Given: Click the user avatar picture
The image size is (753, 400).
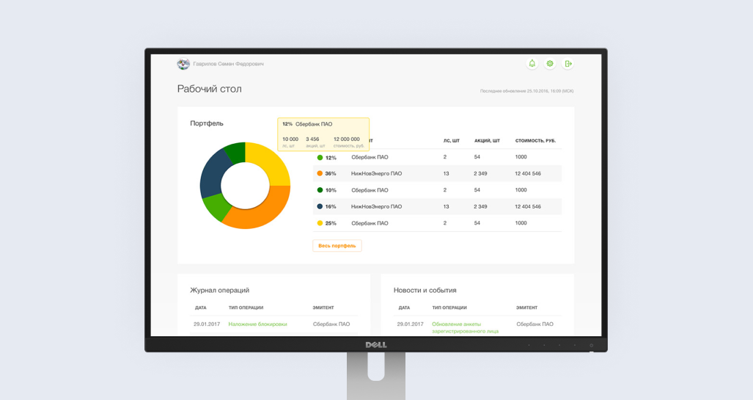Looking at the screenshot, I should (183, 64).
